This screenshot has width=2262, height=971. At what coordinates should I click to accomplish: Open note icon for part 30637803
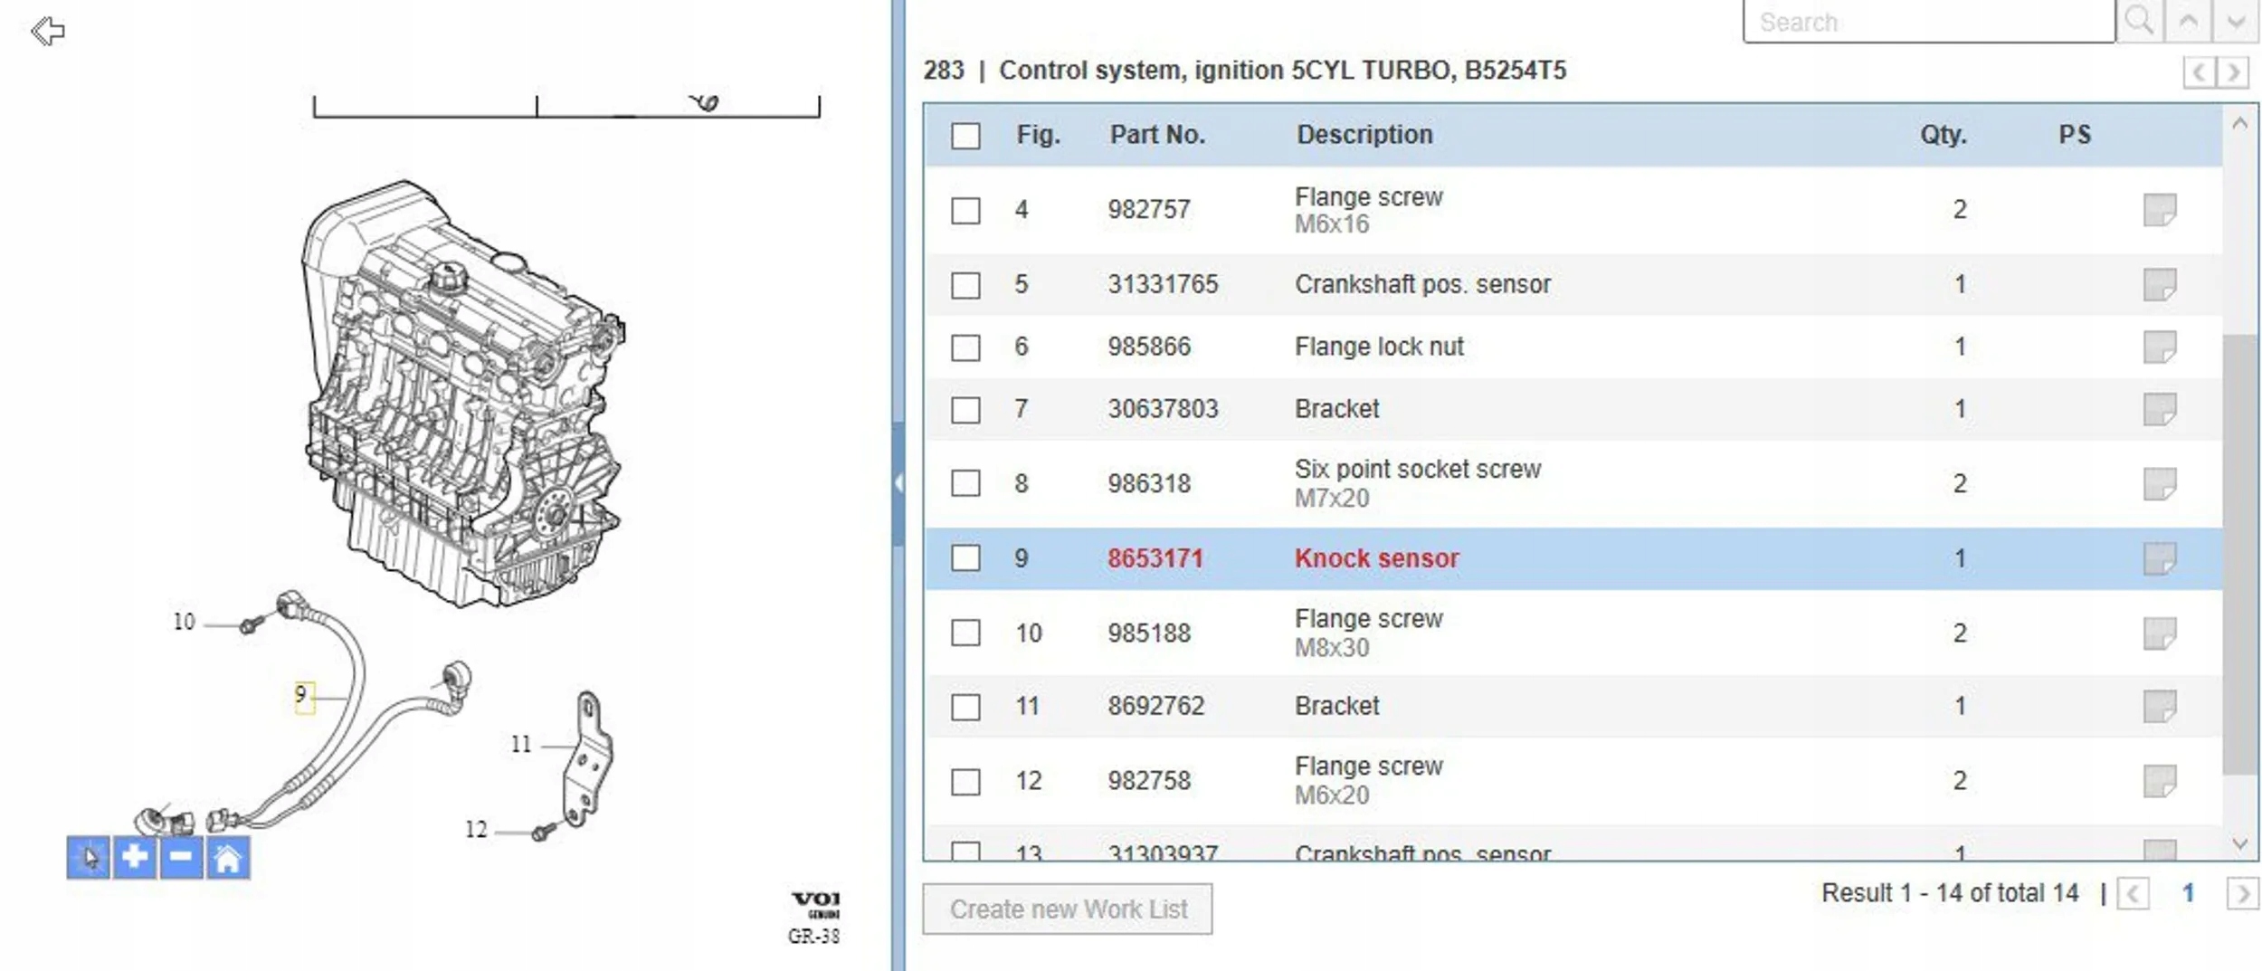click(2160, 409)
